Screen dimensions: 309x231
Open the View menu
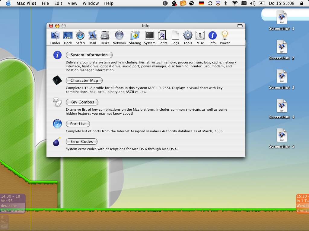coord(72,3)
